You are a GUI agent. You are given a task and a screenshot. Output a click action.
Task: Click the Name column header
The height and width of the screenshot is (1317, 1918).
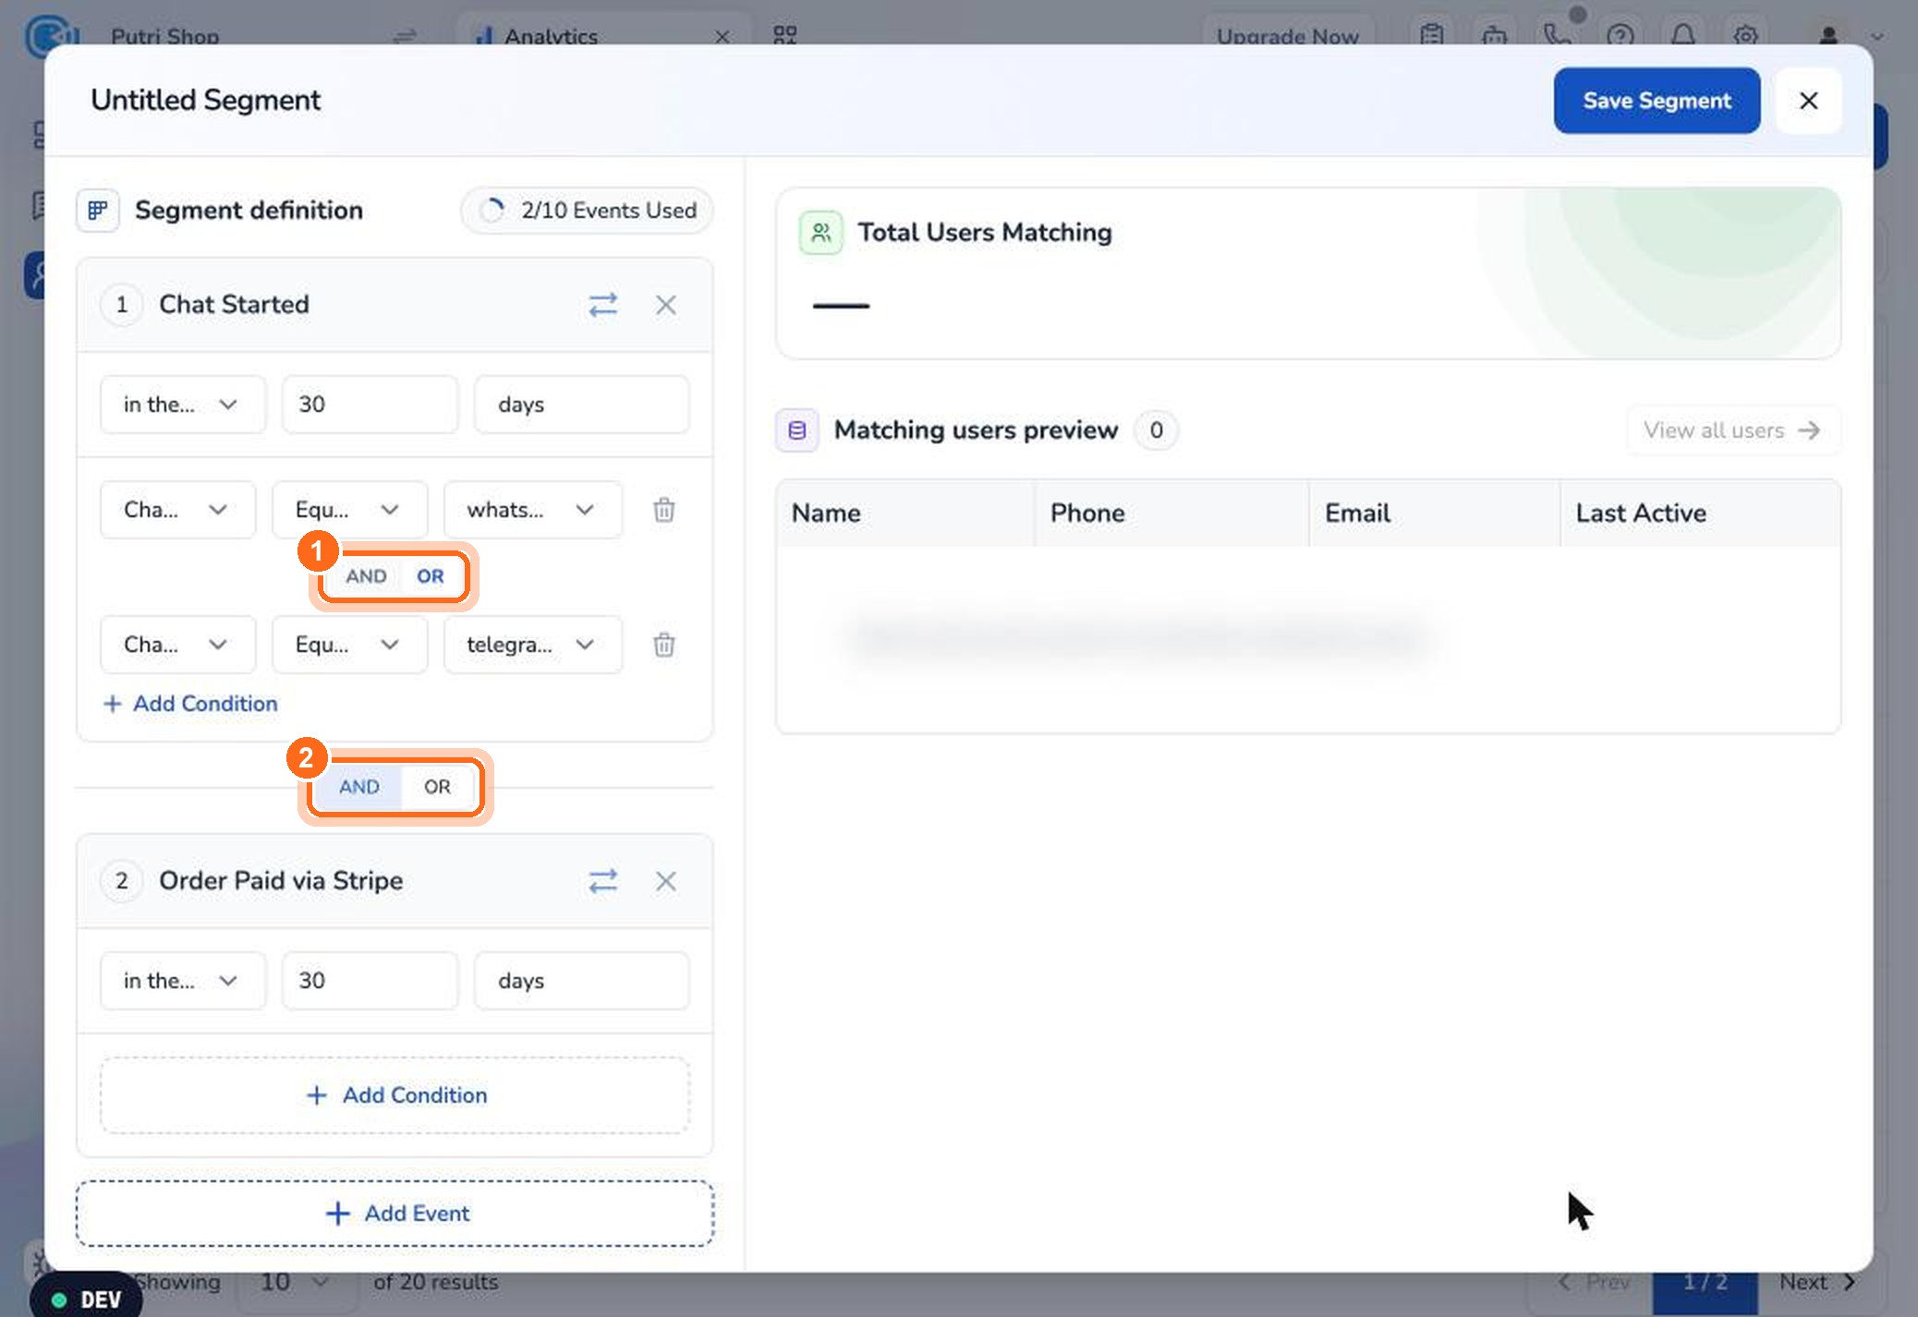tap(905, 514)
